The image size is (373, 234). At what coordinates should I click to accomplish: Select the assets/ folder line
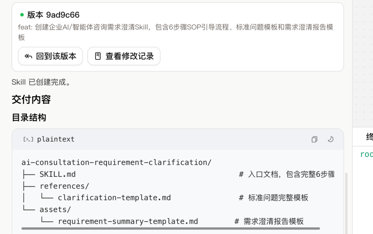(x=55, y=210)
